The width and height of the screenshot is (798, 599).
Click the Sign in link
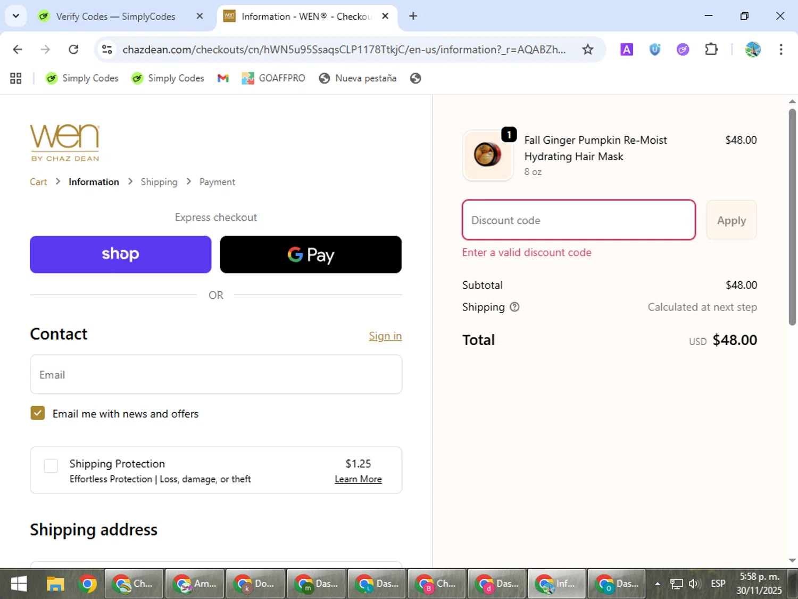point(385,336)
